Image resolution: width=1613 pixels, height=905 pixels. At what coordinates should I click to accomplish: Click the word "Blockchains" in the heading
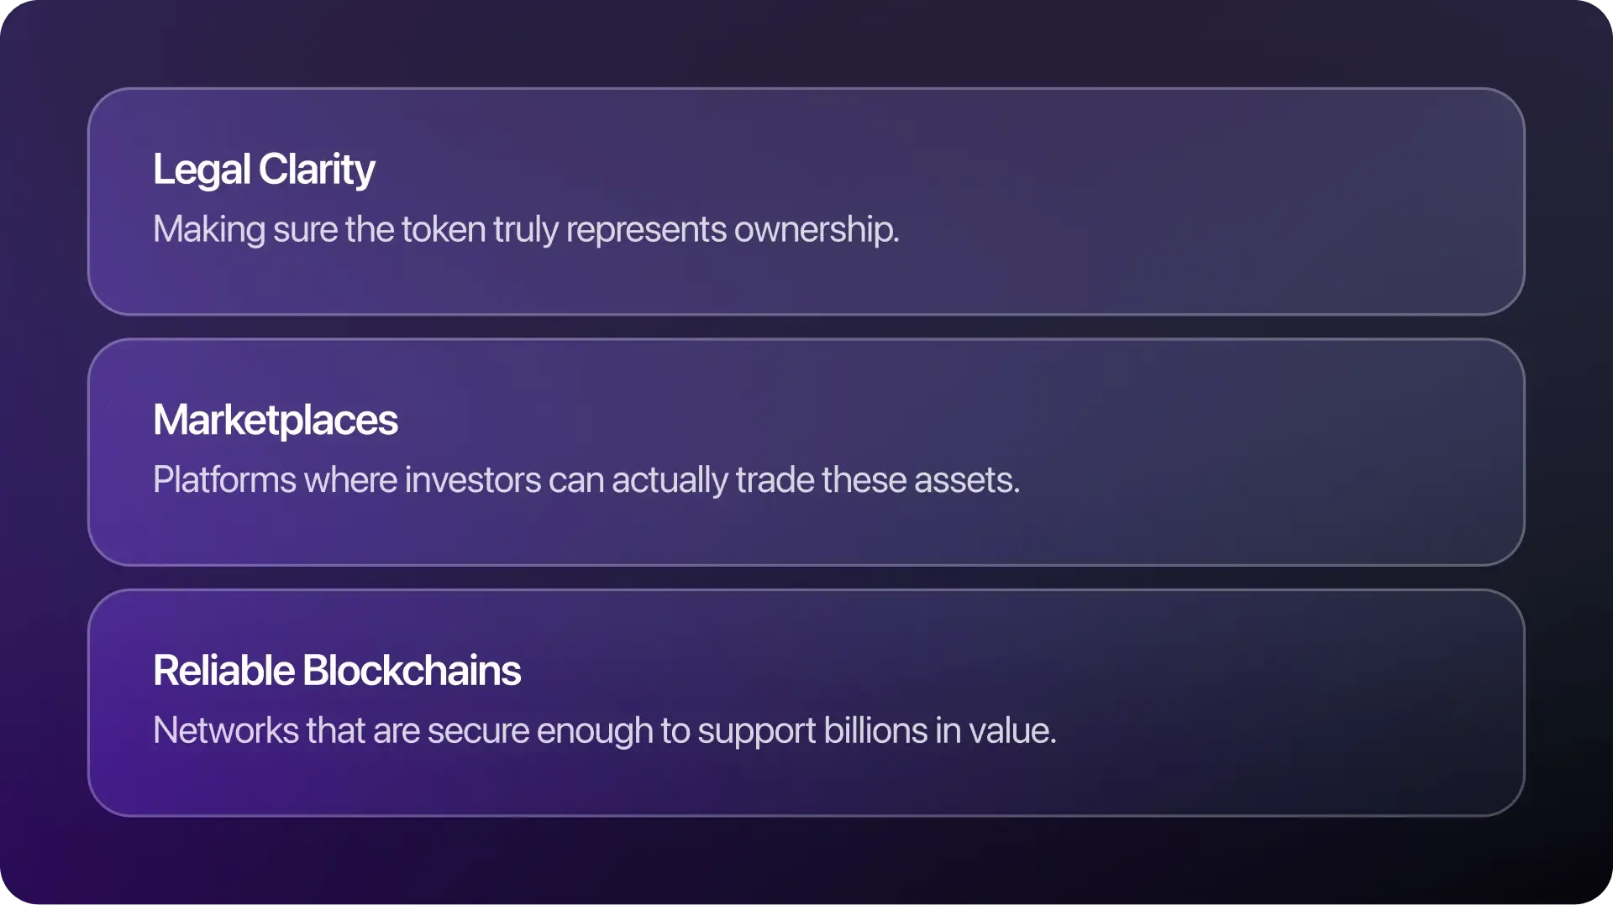click(412, 671)
